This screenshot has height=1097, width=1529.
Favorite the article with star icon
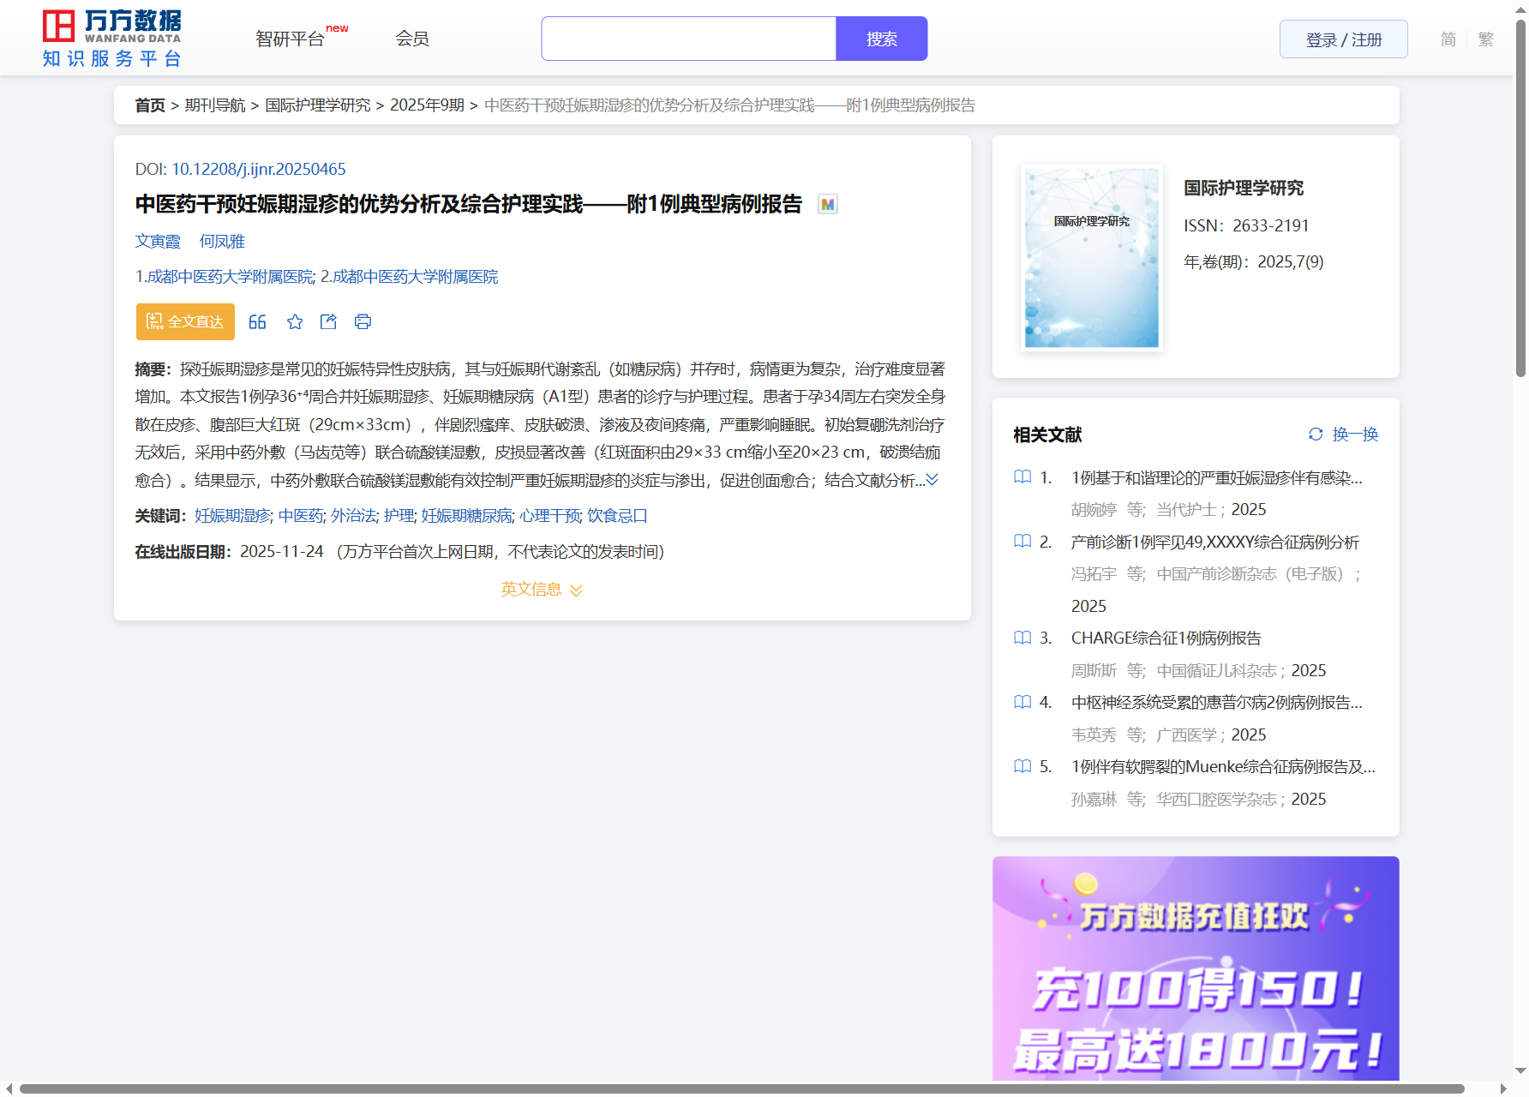[295, 322]
